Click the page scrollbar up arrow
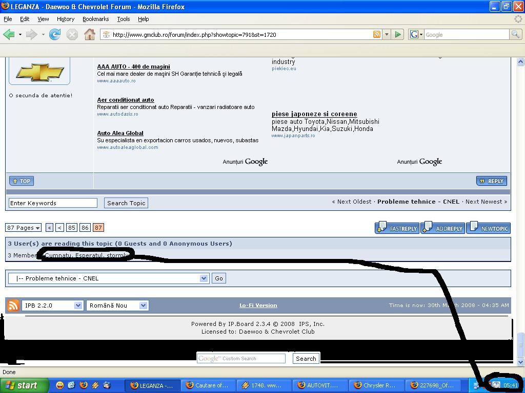The width and height of the screenshot is (525, 393). [x=520, y=61]
